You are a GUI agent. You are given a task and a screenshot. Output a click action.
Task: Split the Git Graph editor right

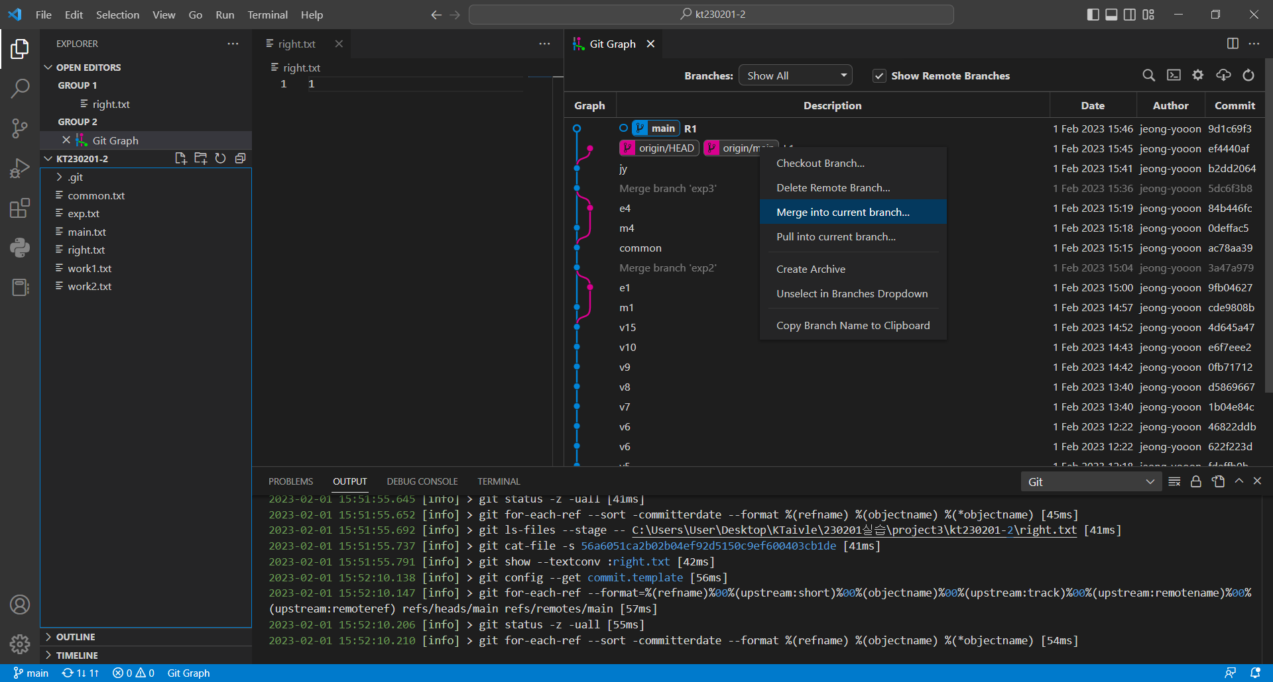(1233, 44)
